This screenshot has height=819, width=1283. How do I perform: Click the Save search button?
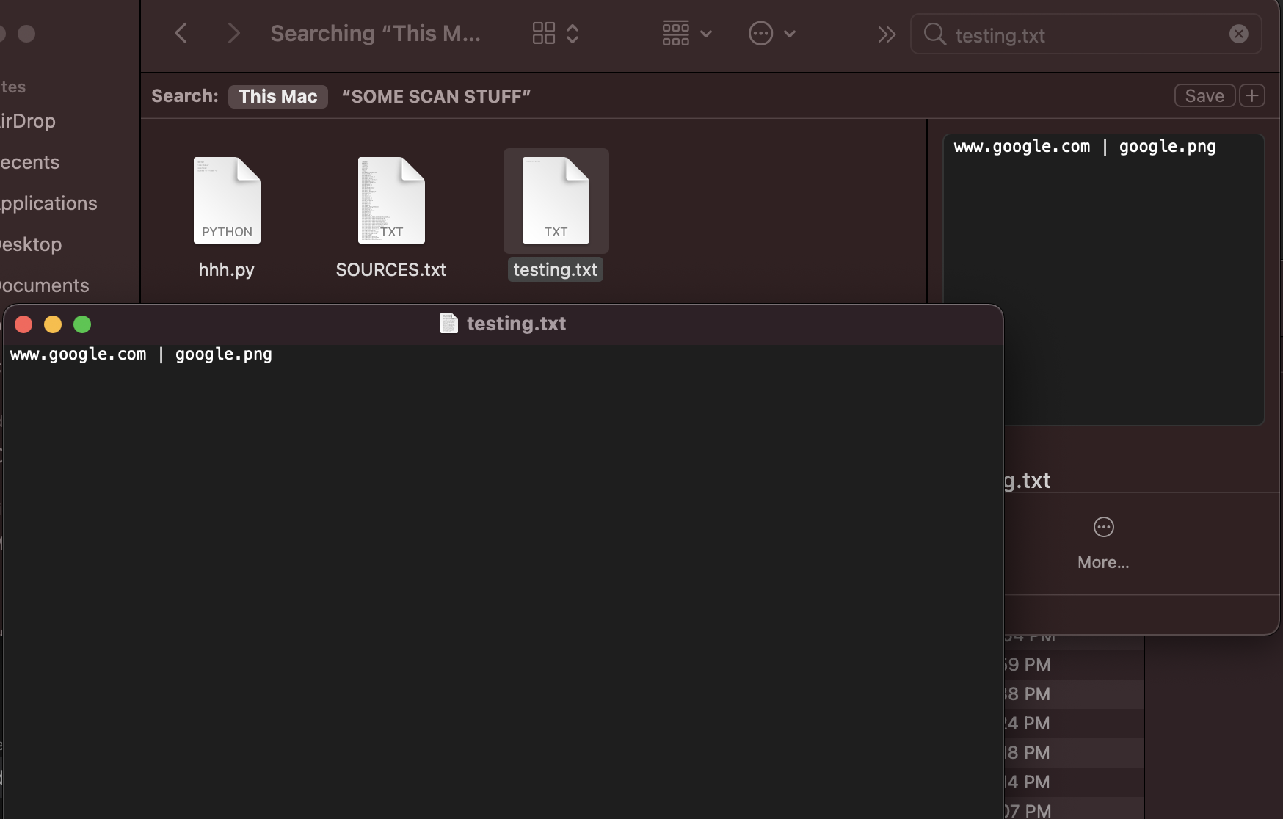tap(1203, 95)
